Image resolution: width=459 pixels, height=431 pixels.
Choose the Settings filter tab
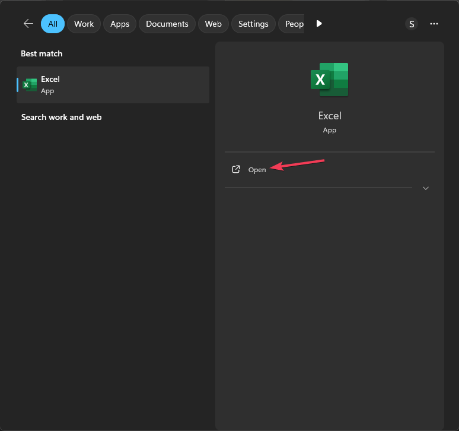point(253,24)
